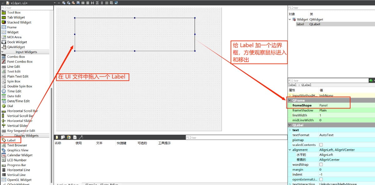Collapse the Input Widgets category header
Image resolution: width=375 pixels, height=185 pixels.
[2, 52]
